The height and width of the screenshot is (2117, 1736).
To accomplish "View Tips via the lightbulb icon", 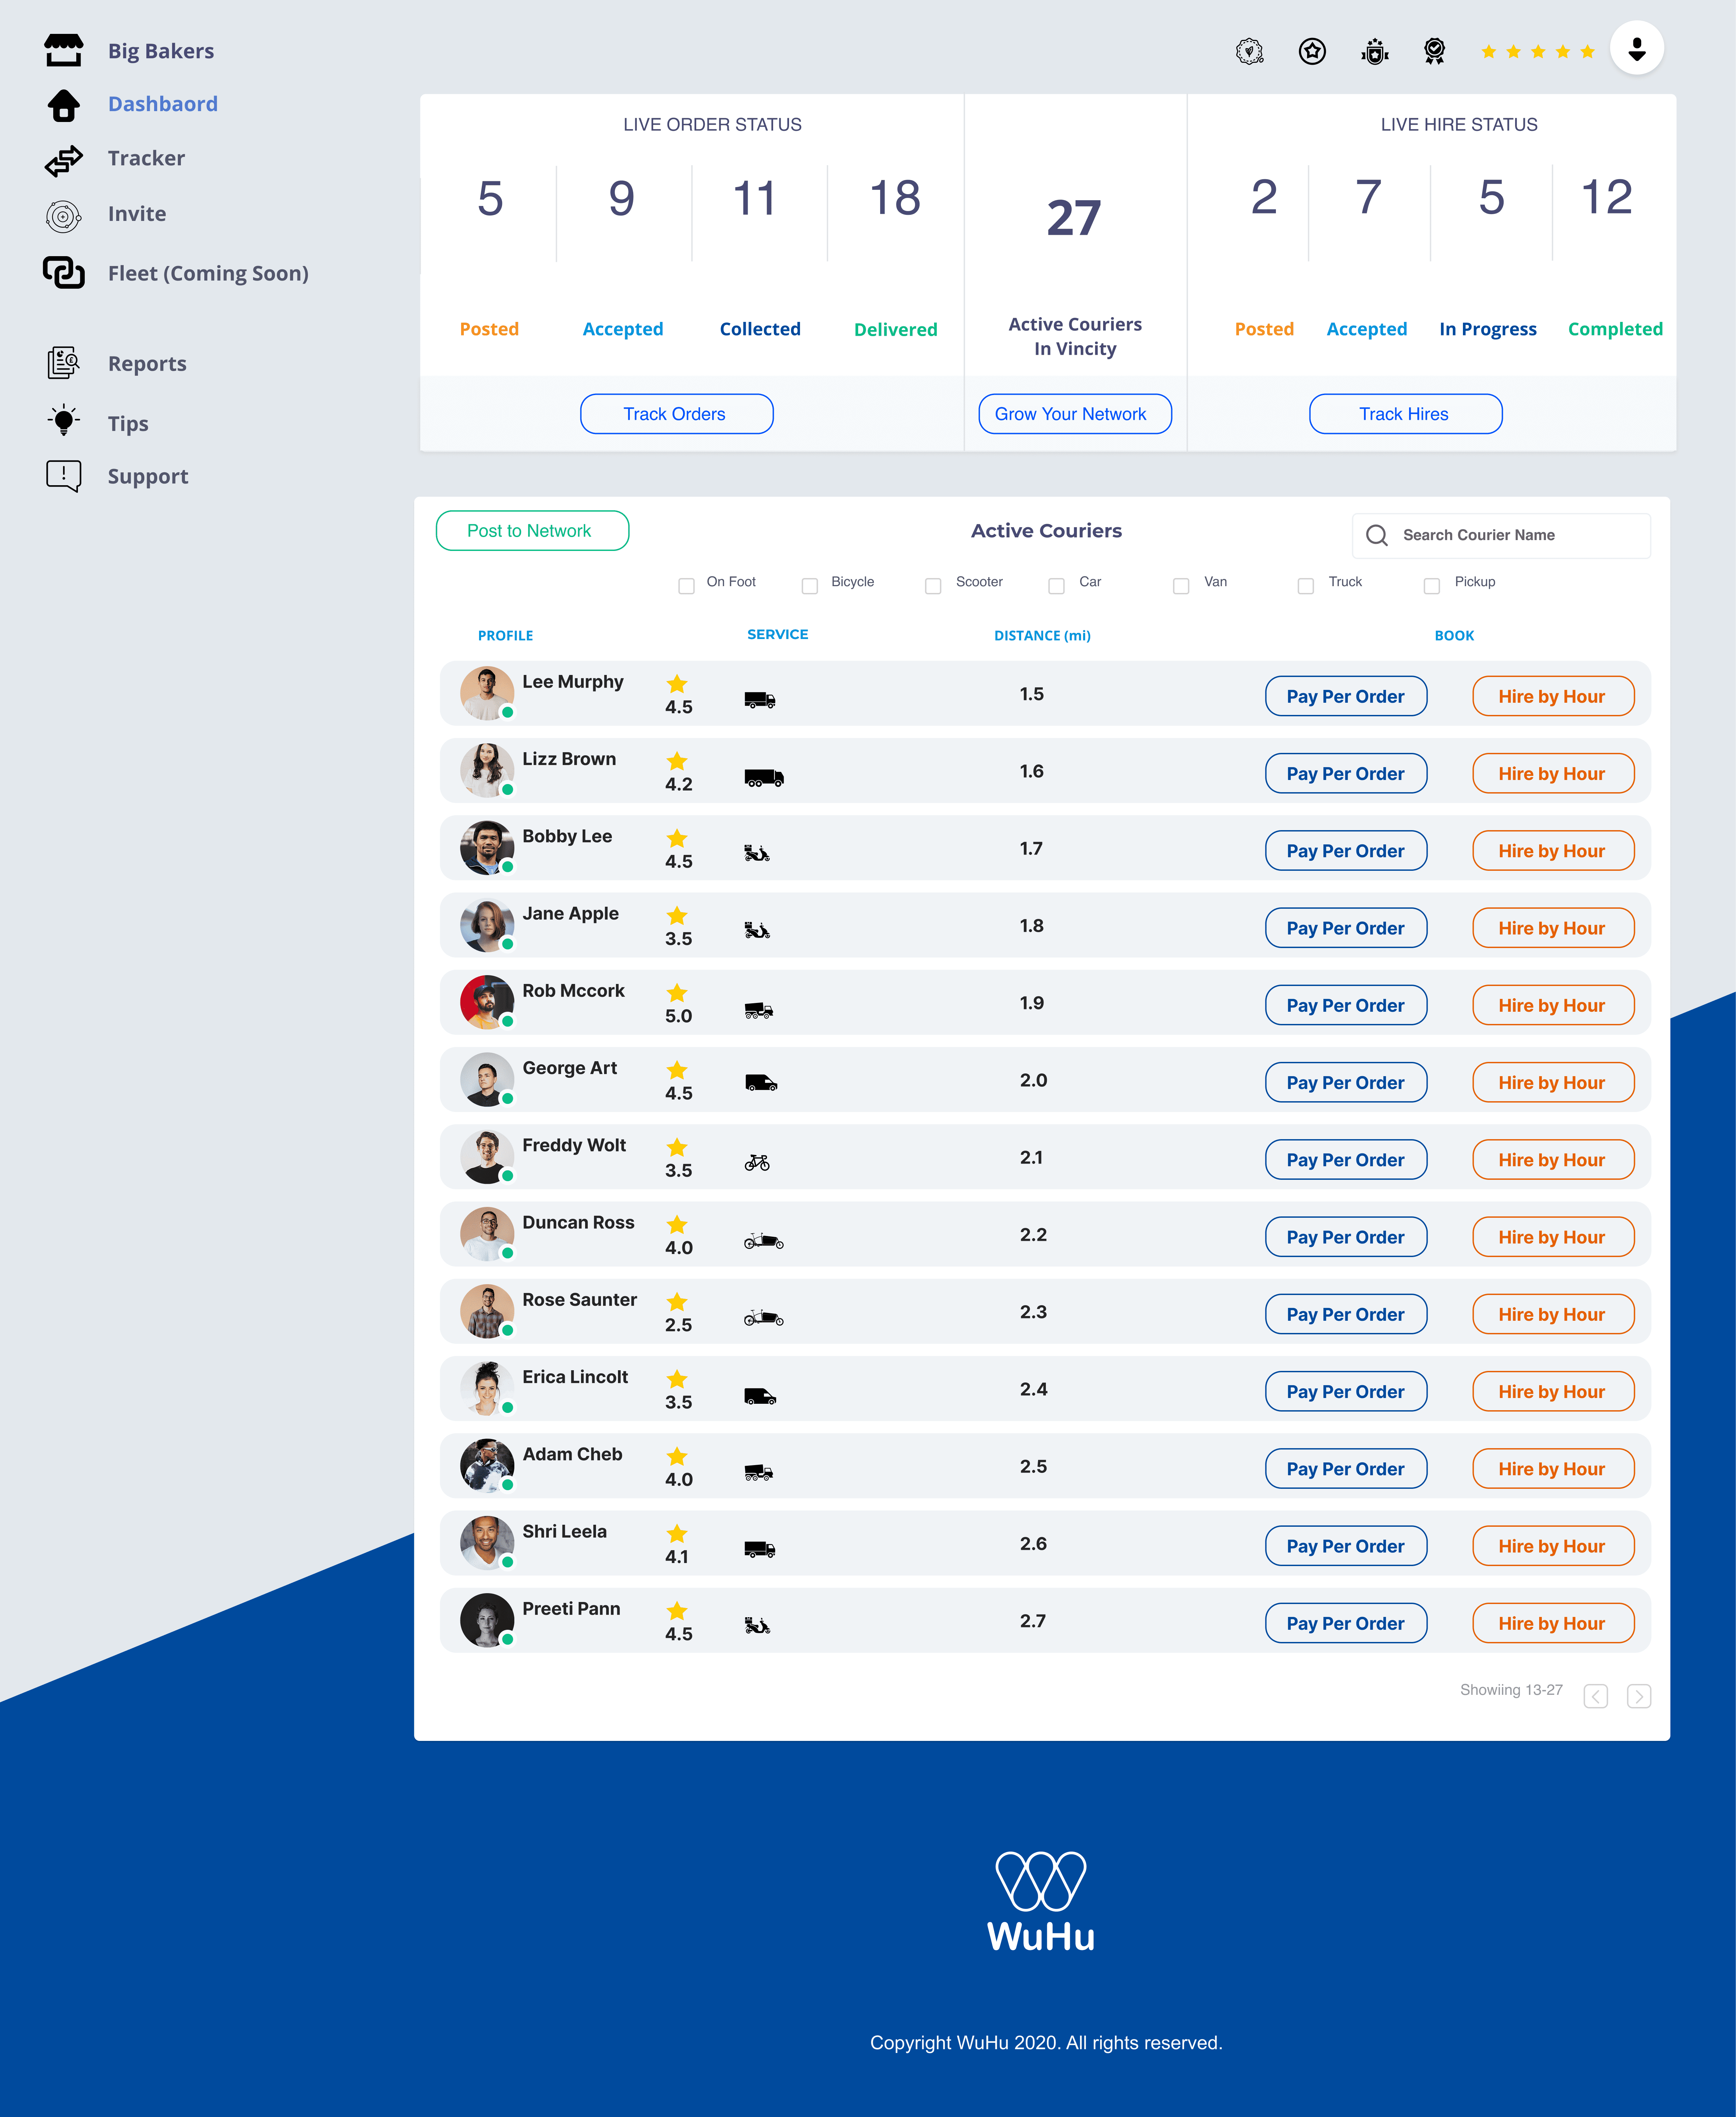I will pyautogui.click(x=64, y=422).
